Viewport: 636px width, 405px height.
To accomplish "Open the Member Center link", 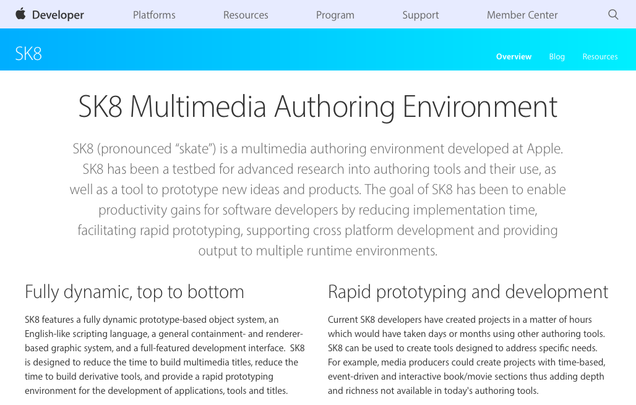I will pyautogui.click(x=522, y=15).
